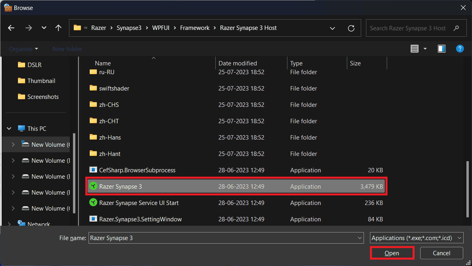Screen dimensions: 472x266
Task: Click the folder icon in address bar
Action: pos(77,28)
